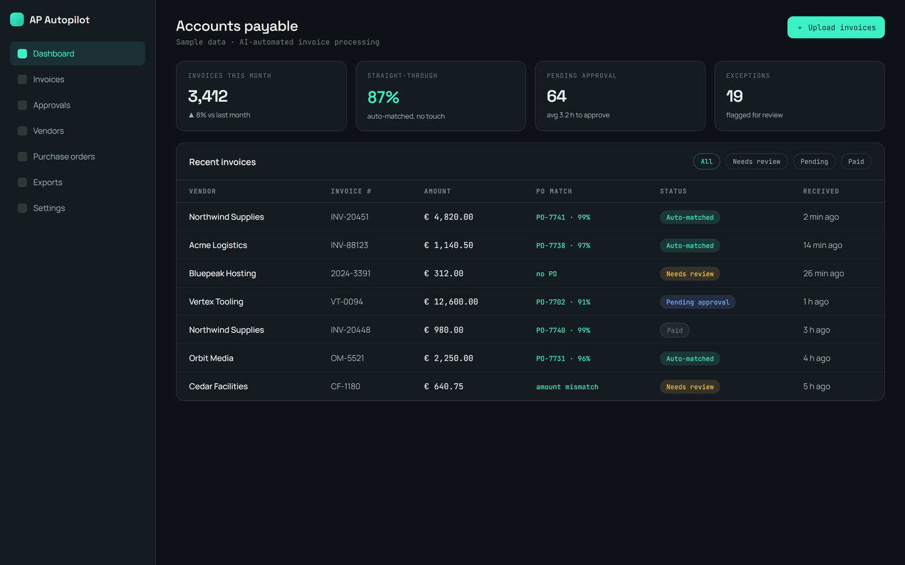Click the Status column header

pyautogui.click(x=673, y=192)
